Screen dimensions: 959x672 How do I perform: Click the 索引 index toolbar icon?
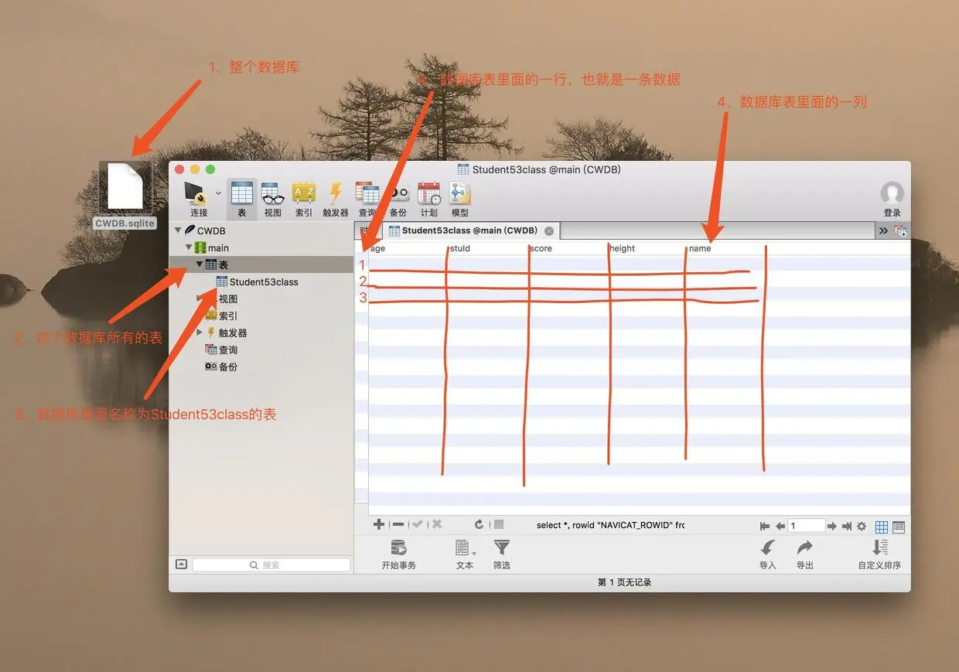[x=303, y=193]
